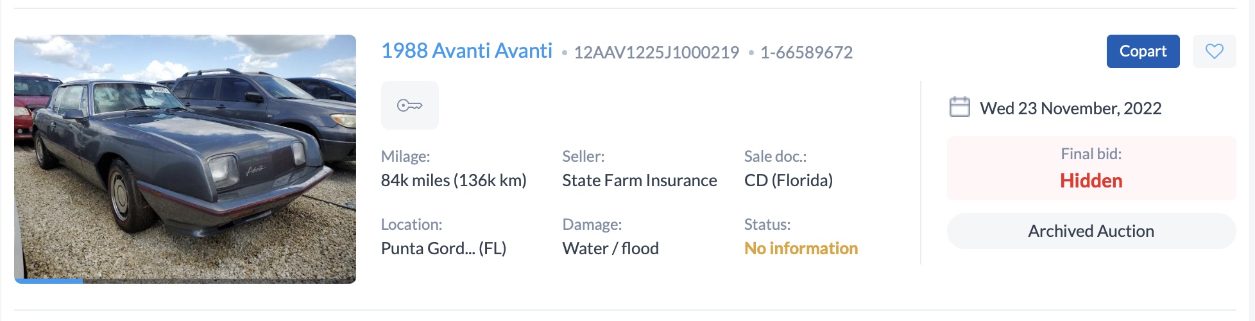Click the 84k miles mileage value

pos(453,180)
